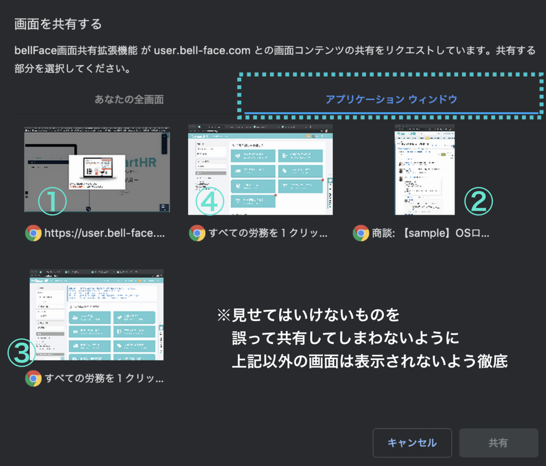Select thumbnail ② of the 商談 sample window
Screen dimensions: 546x466
424,169
